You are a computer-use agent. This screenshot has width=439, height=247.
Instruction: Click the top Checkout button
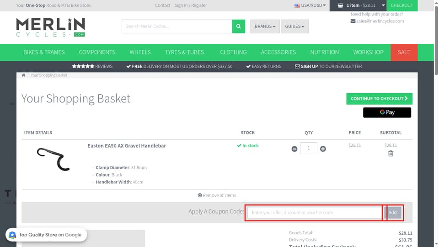(x=402, y=5)
